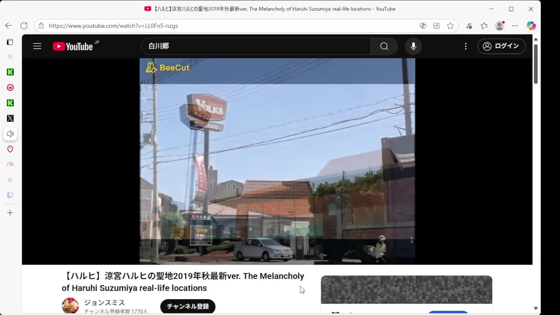Open the ジョンスミス channel name link
Viewport: 560px width, 315px height.
tap(105, 303)
